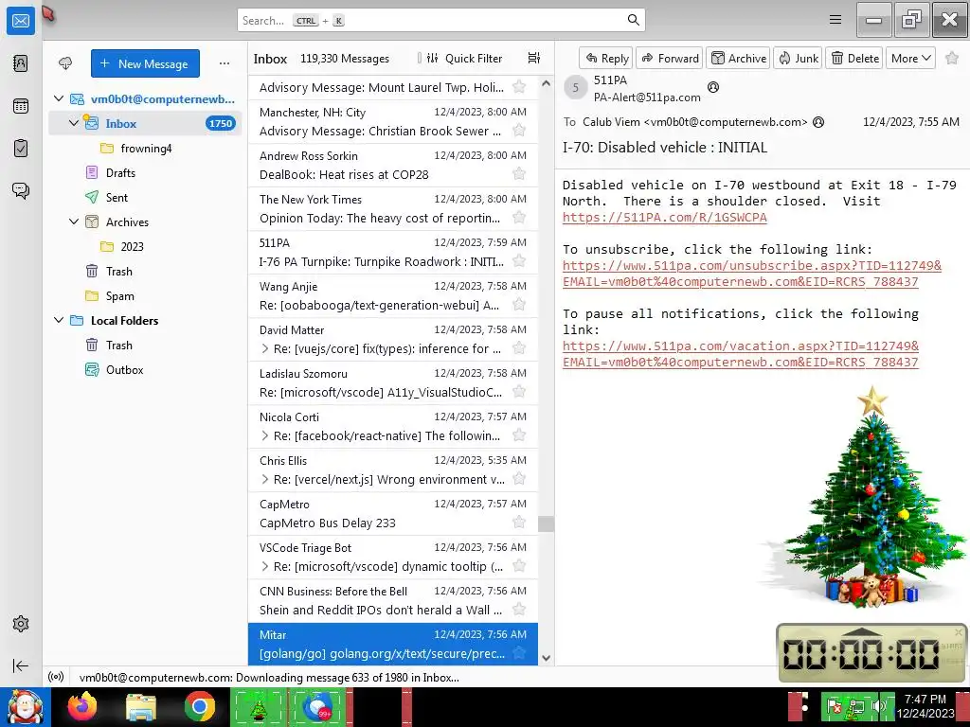
Task: Click the Thunderbird taskbar icon
Action: click(318, 706)
